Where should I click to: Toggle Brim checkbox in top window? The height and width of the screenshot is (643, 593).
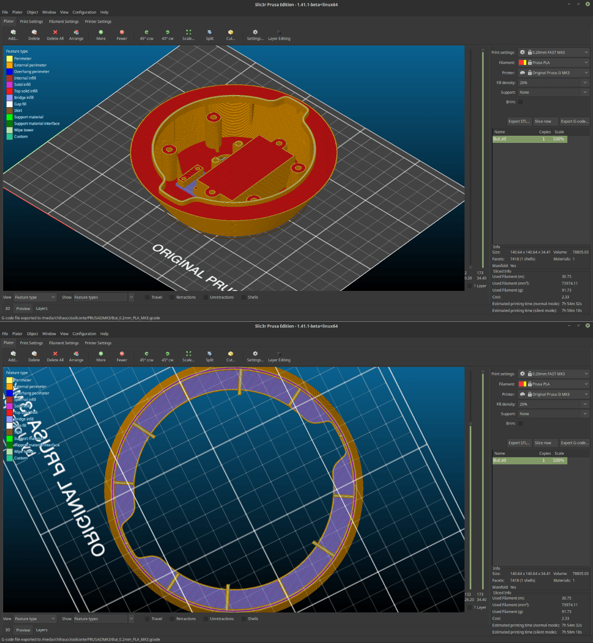(x=520, y=102)
